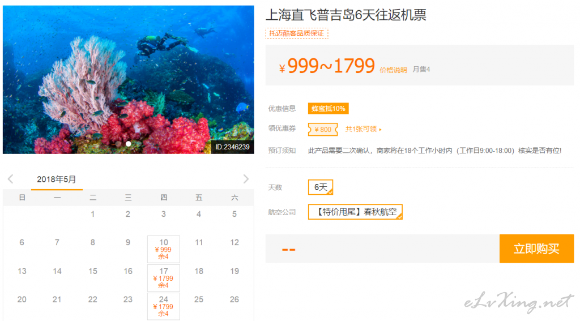Click calendar date 1
This screenshot has height=321, width=580.
point(93,214)
